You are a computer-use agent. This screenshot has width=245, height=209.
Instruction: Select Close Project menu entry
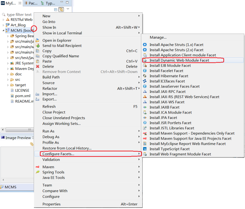coord(88,112)
